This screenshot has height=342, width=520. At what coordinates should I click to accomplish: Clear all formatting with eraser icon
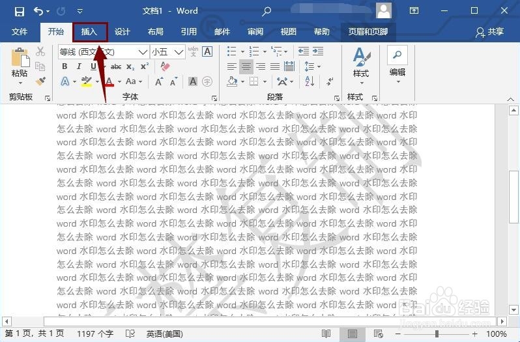[165, 66]
